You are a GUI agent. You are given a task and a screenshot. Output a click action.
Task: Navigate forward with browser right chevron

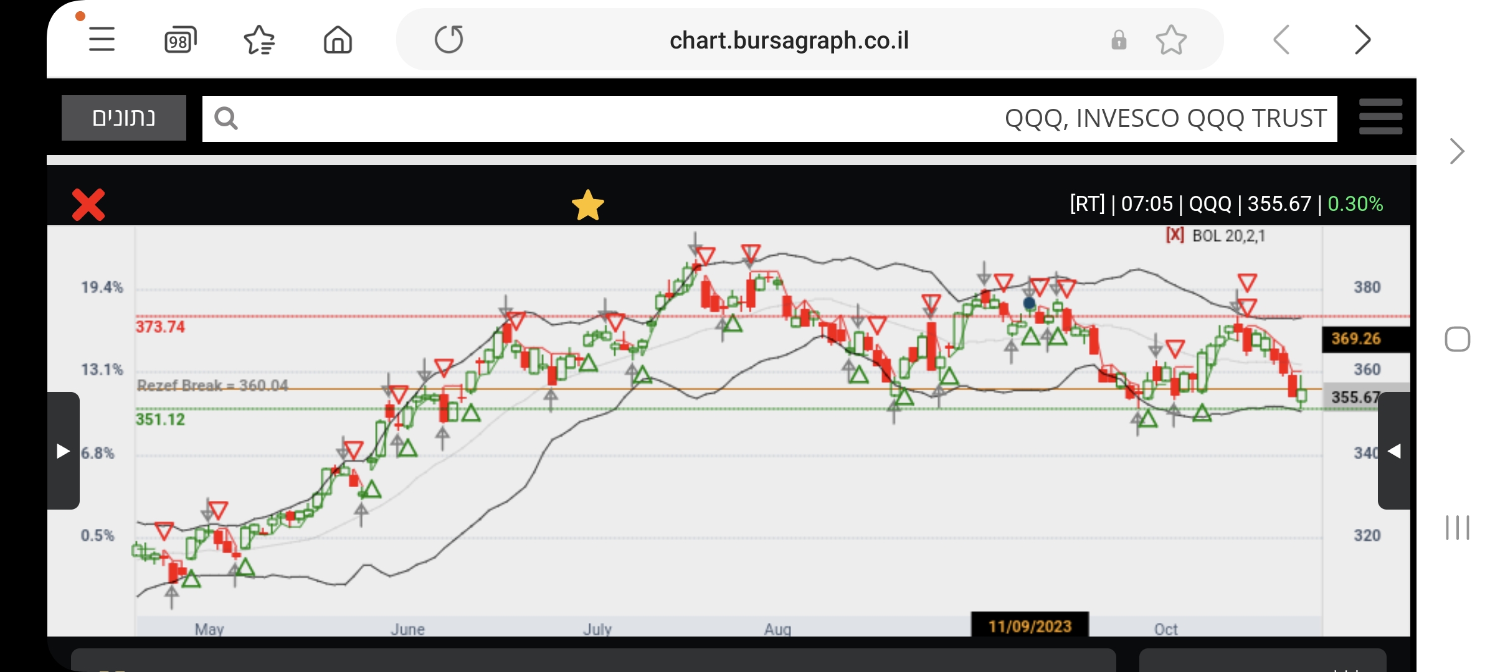[x=1362, y=40]
